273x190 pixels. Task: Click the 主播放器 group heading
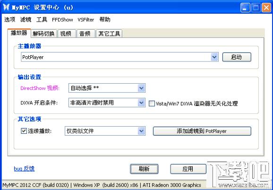pos(29,46)
